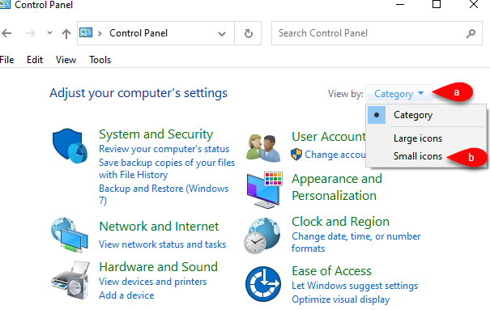Open the Tools menu
The height and width of the screenshot is (310, 490).
point(100,60)
